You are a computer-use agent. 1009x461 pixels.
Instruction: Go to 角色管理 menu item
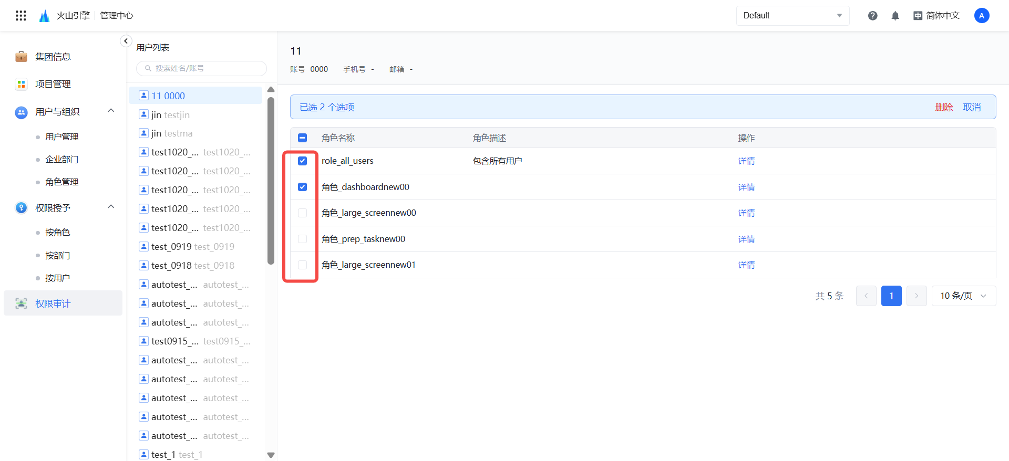pos(62,182)
